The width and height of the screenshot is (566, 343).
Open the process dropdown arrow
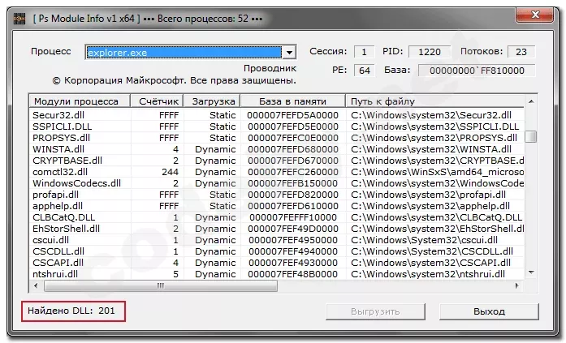tap(289, 53)
